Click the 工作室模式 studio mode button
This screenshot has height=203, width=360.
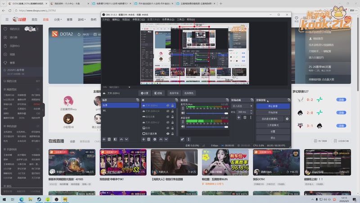pos(273,125)
